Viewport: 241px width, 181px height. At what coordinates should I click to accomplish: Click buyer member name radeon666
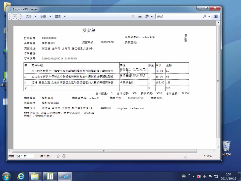[148, 37]
